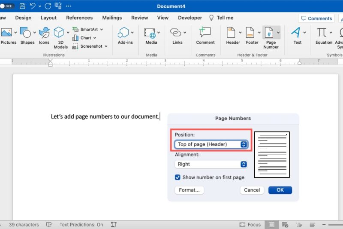Viewport: 343px width, 229px height.
Task: Switch to Focus mode
Action: (x=250, y=225)
